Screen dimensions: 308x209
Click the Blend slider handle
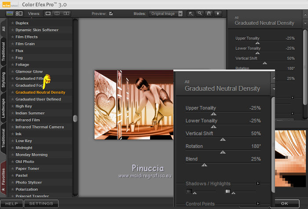tap(204, 165)
